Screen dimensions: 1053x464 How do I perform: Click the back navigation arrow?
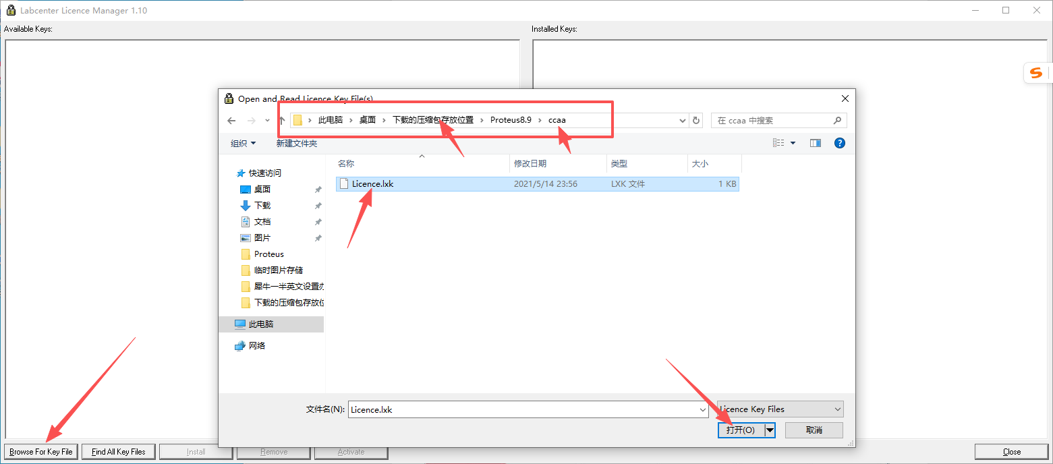[x=231, y=121]
